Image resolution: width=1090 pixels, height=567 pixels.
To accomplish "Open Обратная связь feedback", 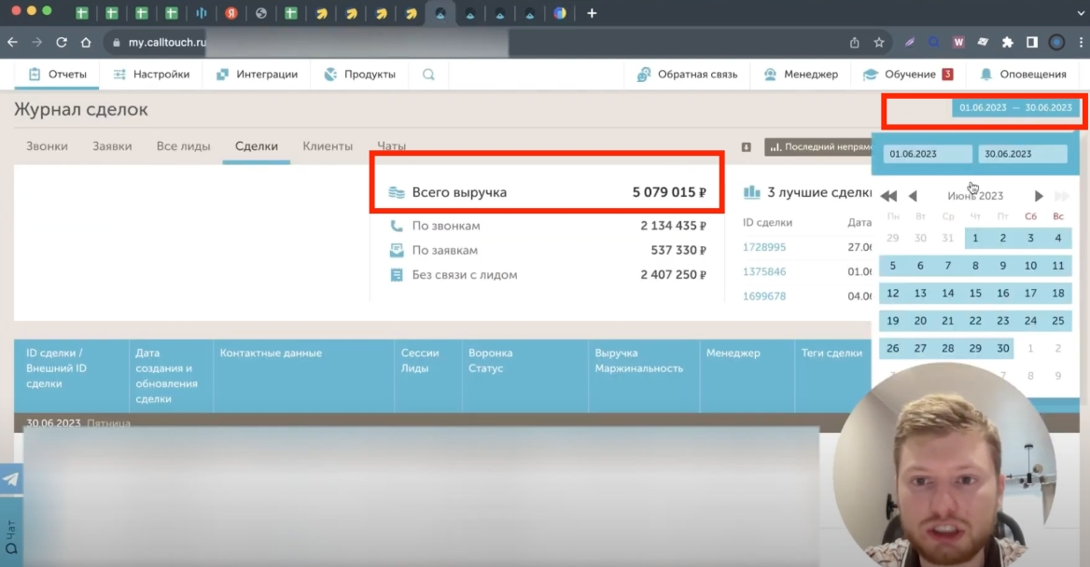I will point(687,75).
